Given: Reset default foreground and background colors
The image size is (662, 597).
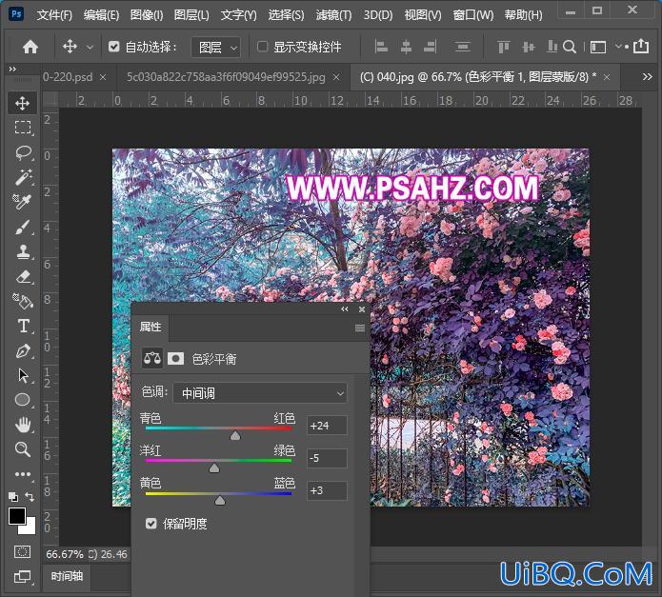Looking at the screenshot, I should (13, 497).
